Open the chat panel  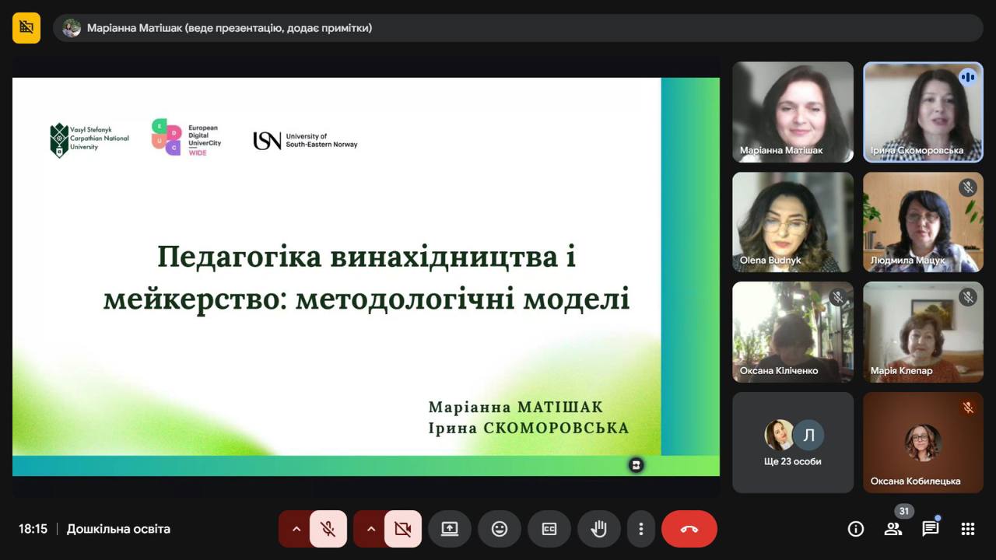931,529
